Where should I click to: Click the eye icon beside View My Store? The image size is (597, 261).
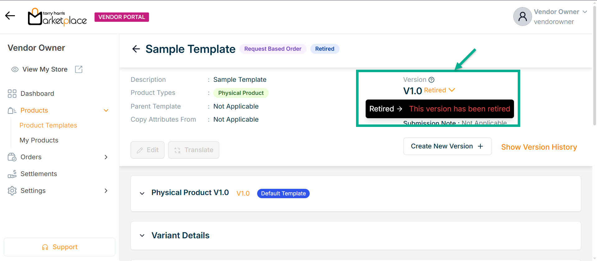(15, 69)
